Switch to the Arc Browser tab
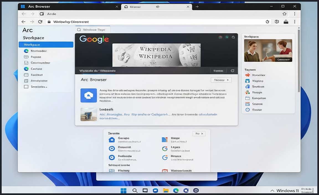The width and height of the screenshot is (319, 195). click(x=69, y=7)
